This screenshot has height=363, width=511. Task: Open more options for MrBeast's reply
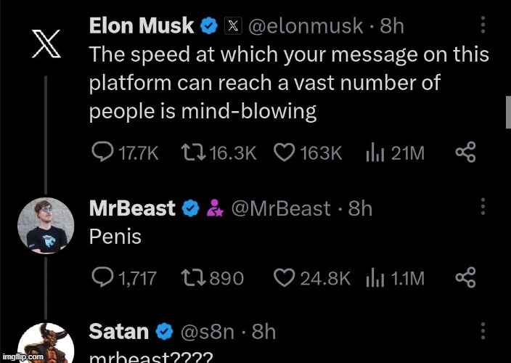pos(483,208)
